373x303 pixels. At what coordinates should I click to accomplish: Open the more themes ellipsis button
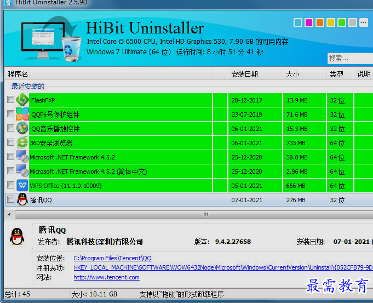click(x=364, y=22)
